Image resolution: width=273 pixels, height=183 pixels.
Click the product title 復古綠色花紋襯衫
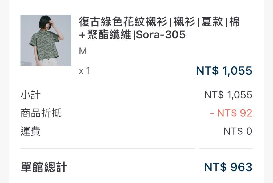pos(123,22)
